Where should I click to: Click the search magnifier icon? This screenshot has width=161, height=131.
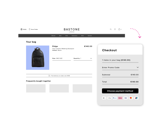coord(111,29)
